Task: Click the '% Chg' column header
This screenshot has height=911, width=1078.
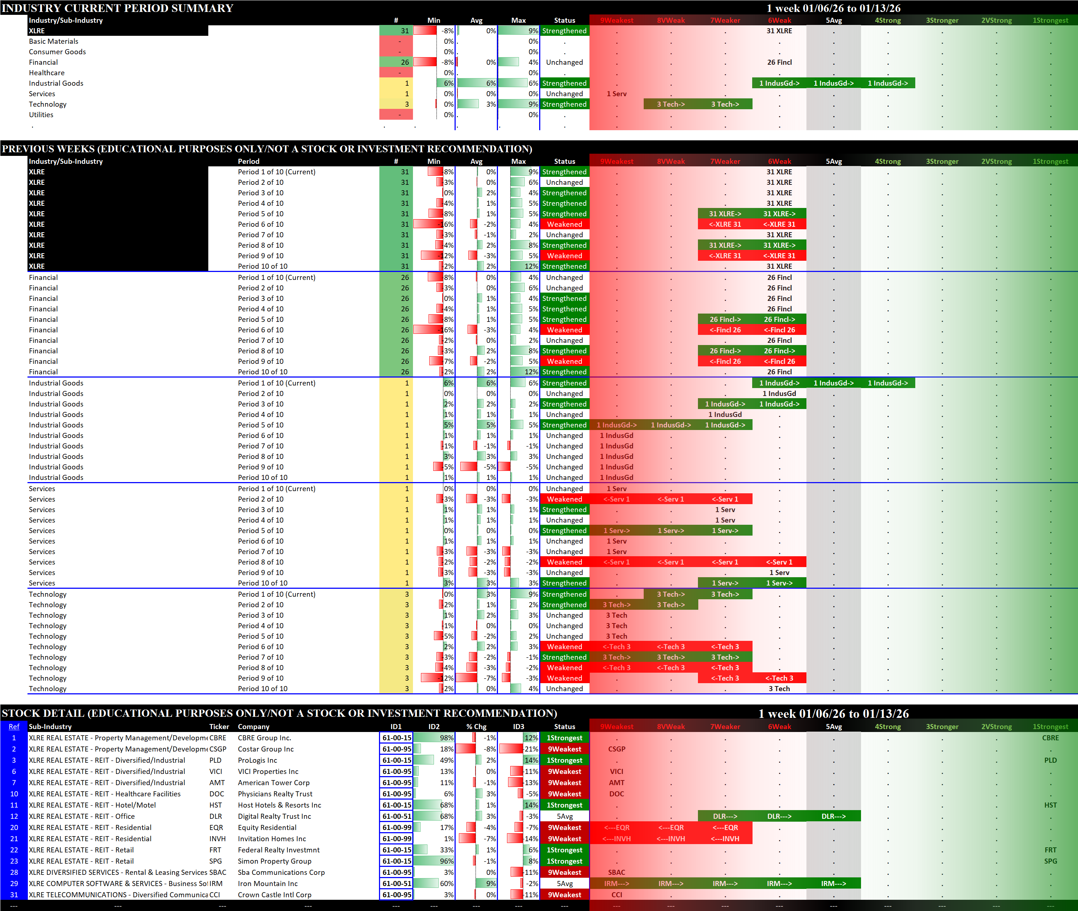Action: tap(476, 727)
